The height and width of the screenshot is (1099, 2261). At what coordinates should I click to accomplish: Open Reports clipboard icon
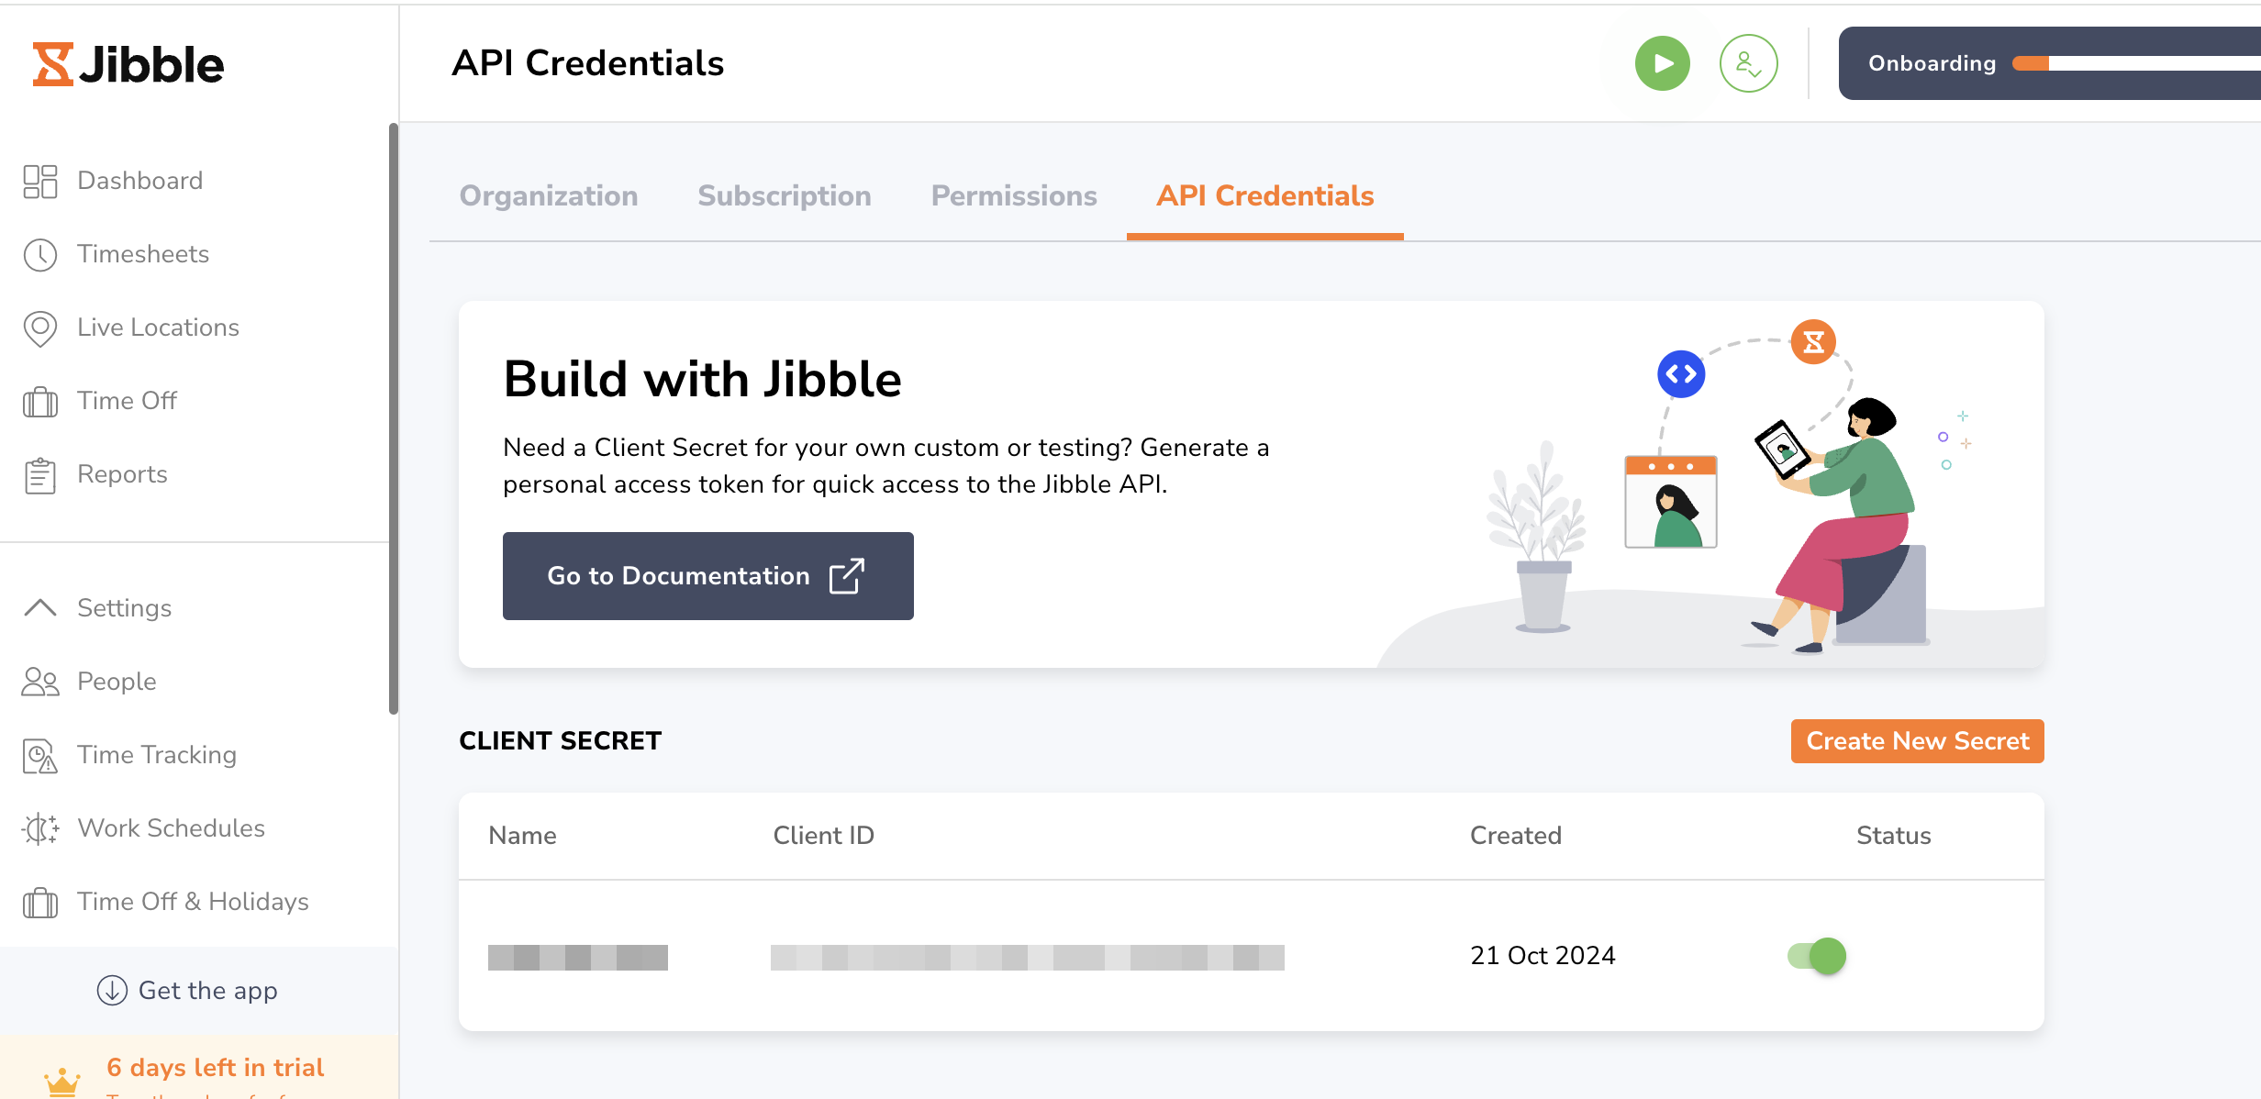[40, 475]
